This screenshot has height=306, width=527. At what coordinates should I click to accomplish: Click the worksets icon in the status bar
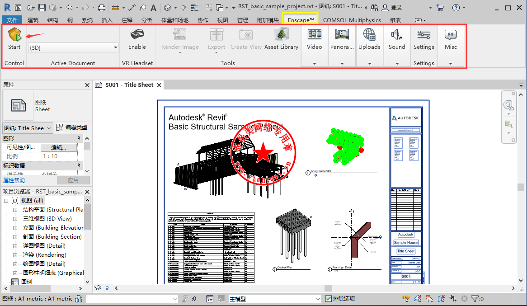pyautogui.click(x=79, y=299)
